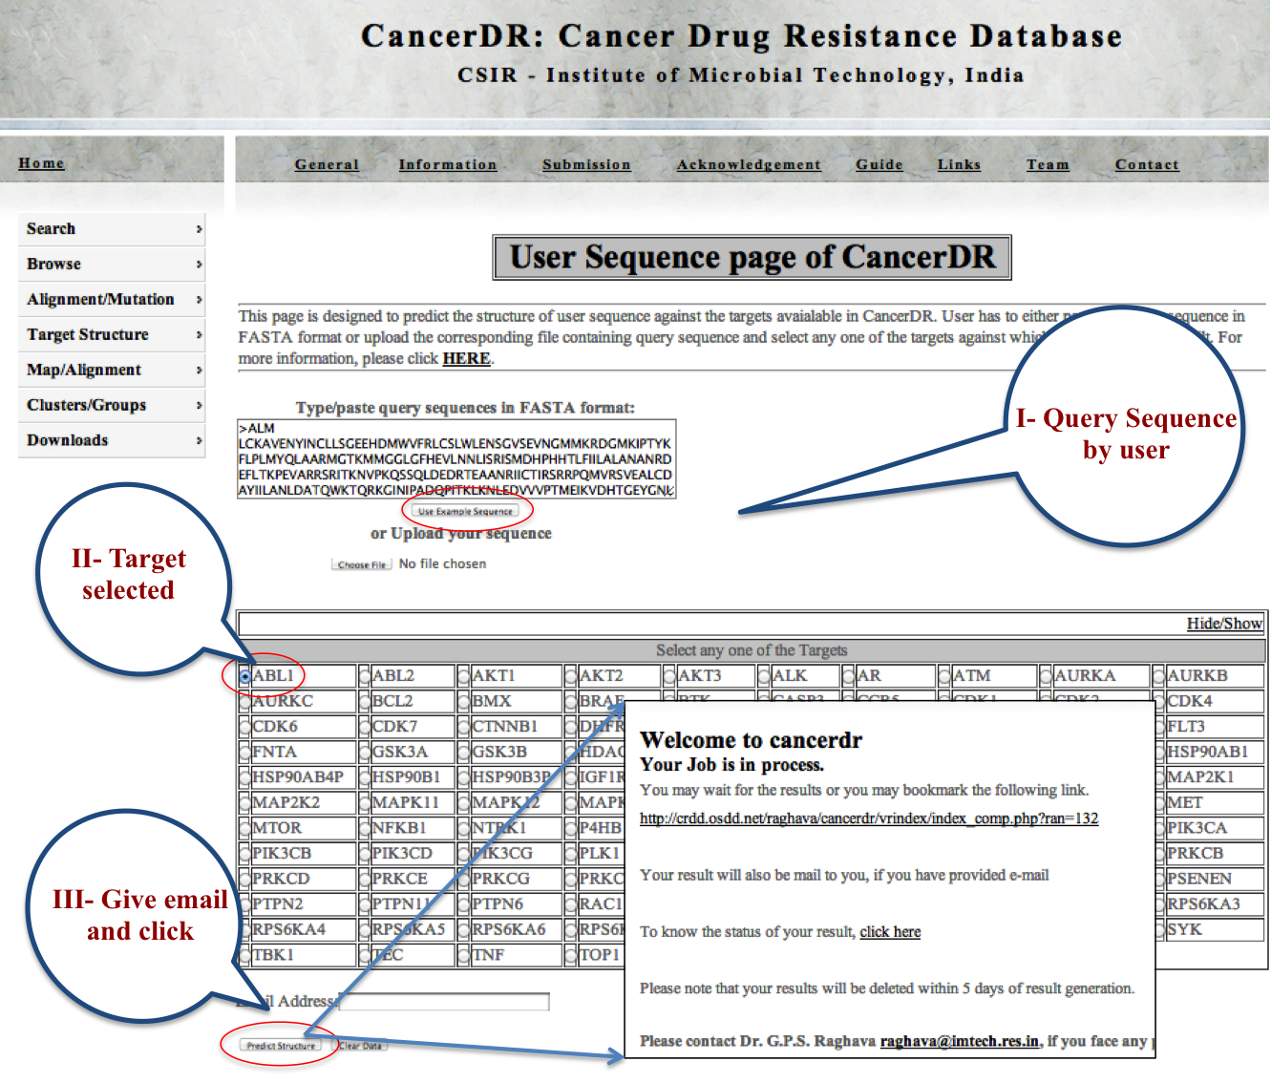Expand the Browse sidebar menu

click(111, 265)
